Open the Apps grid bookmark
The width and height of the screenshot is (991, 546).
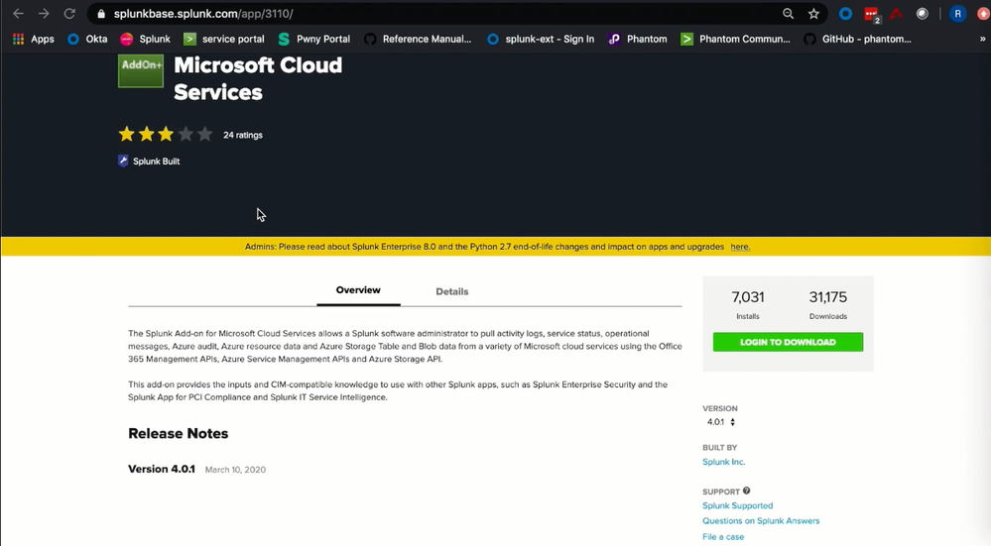tap(34, 39)
